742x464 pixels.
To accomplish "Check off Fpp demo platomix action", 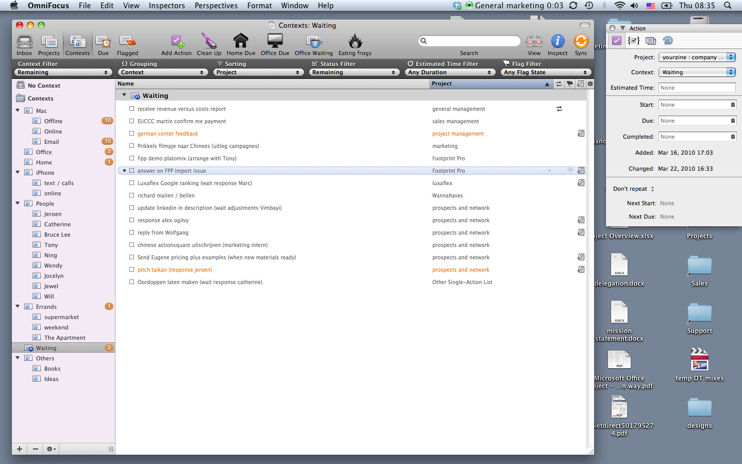I will pyautogui.click(x=131, y=158).
